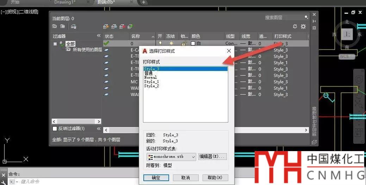This screenshot has height=185, width=366.
Task: Switch to the Drawing1 tab
Action: (67, 2)
